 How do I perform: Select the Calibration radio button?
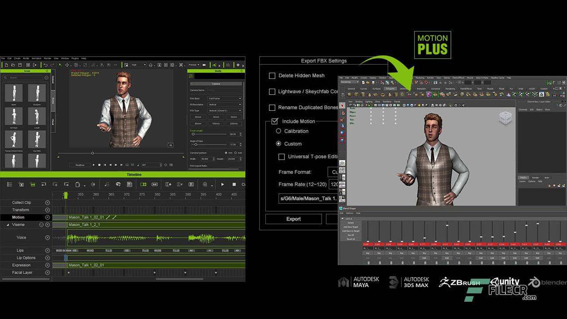coord(280,131)
